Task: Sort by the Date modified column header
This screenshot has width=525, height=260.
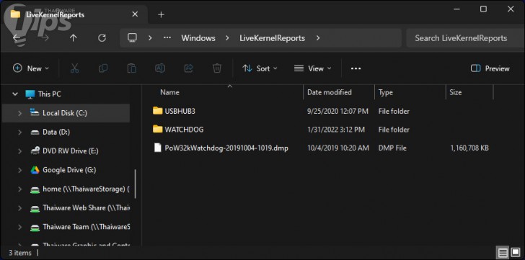Action: (330, 92)
